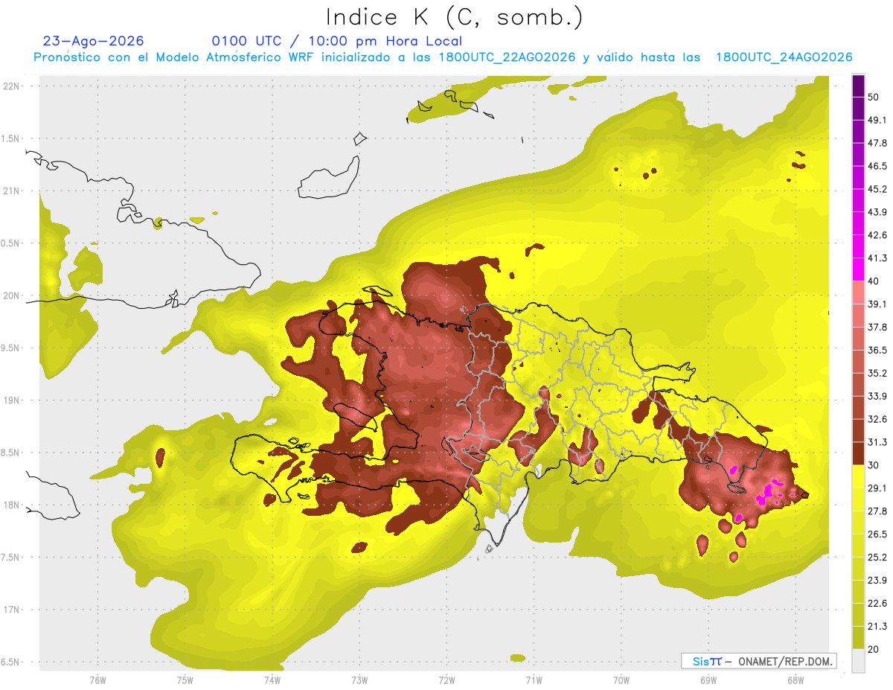Click the legend value "45.2"
The image size is (893, 690).
click(877, 189)
